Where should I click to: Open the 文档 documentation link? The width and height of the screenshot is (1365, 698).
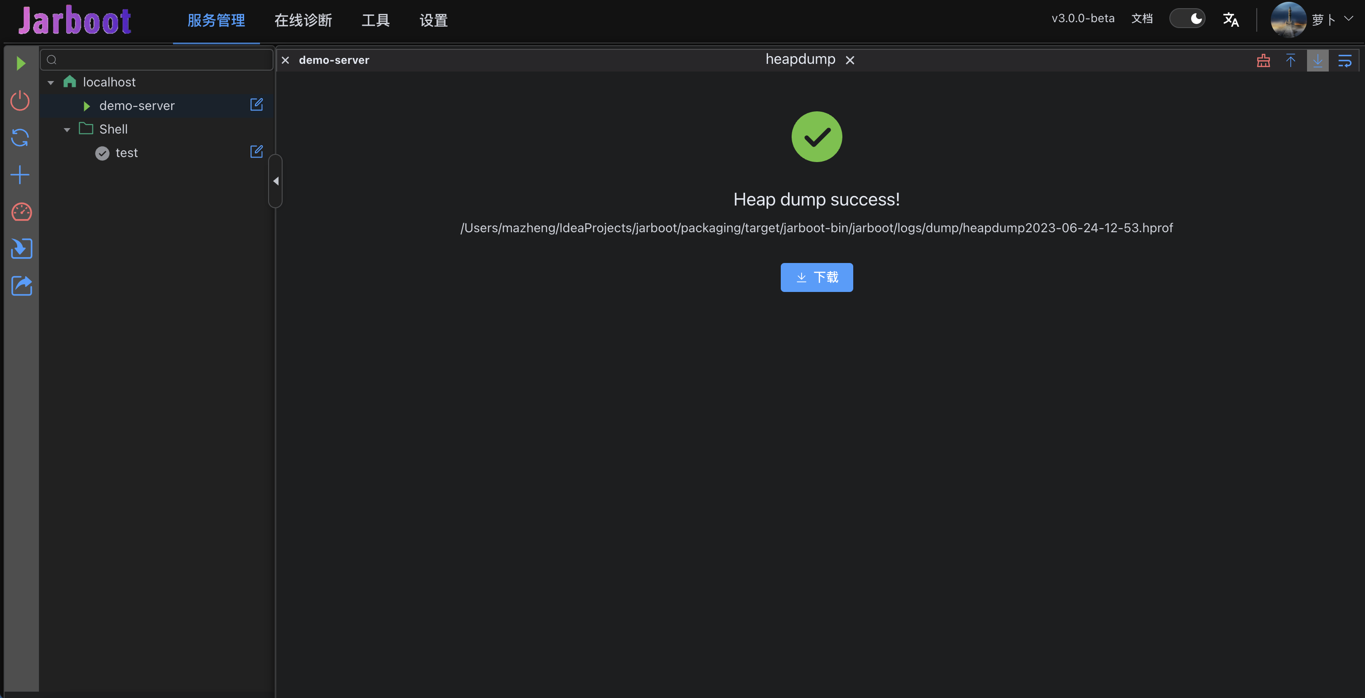(1142, 19)
